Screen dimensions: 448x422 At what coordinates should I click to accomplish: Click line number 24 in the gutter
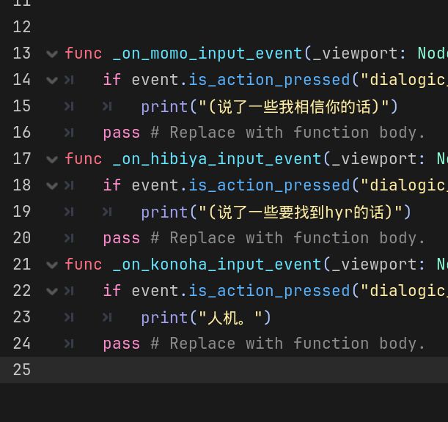[x=22, y=343]
